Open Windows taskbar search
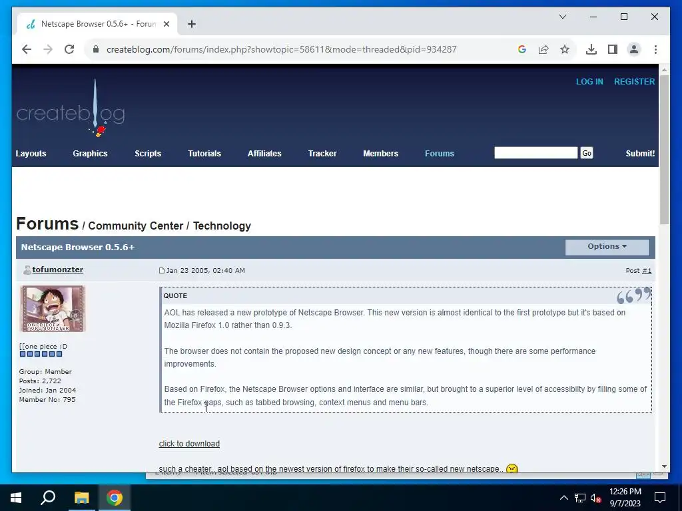 (x=48, y=498)
